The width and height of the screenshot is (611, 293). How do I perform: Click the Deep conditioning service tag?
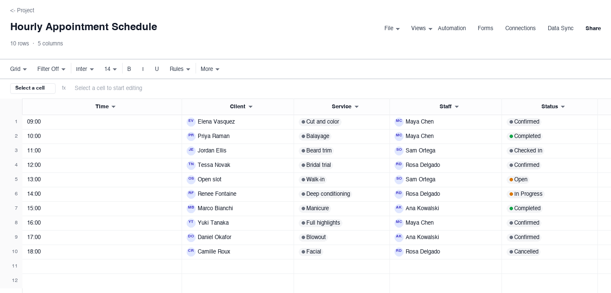(325, 194)
